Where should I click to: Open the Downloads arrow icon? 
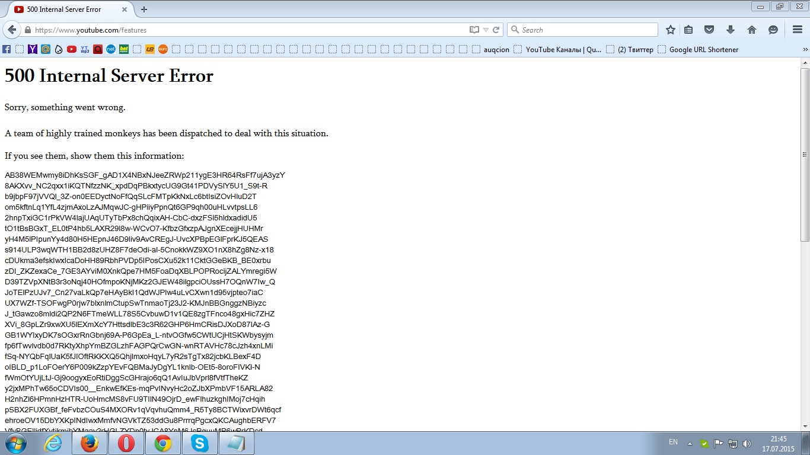tap(731, 30)
